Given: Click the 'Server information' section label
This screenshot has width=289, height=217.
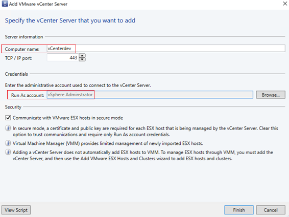Looking at the screenshot, I should coord(24,37).
